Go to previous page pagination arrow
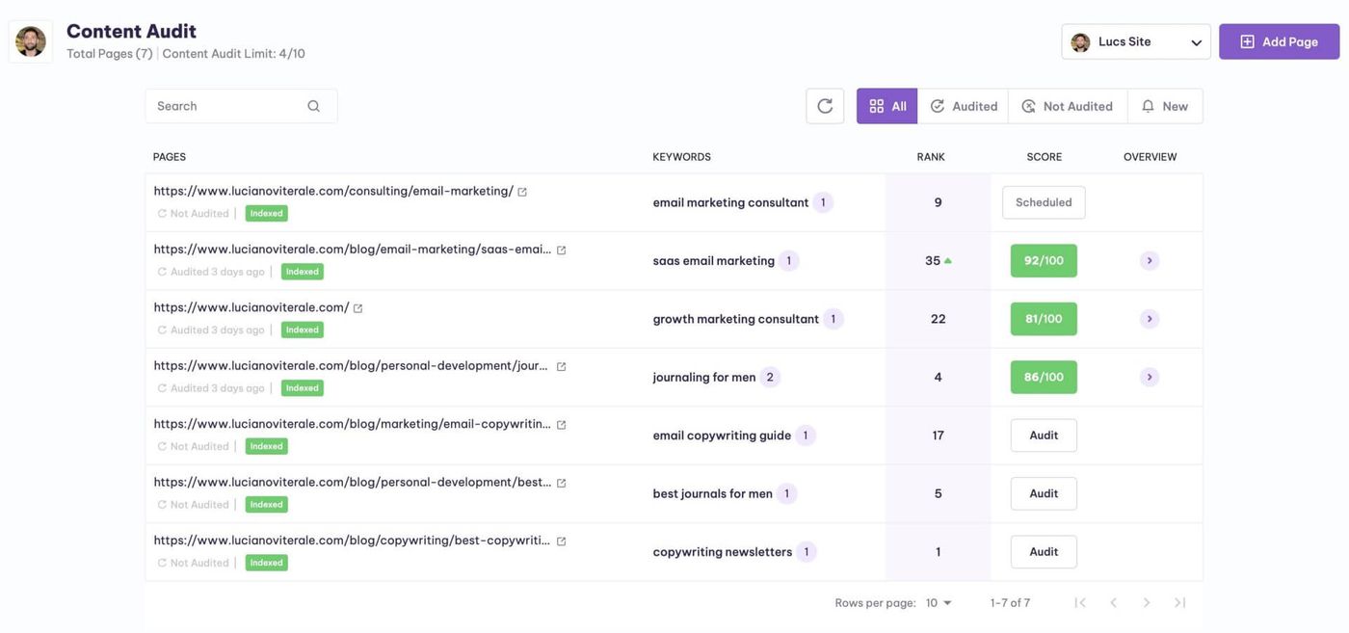1349x633 pixels. pos(1113,603)
